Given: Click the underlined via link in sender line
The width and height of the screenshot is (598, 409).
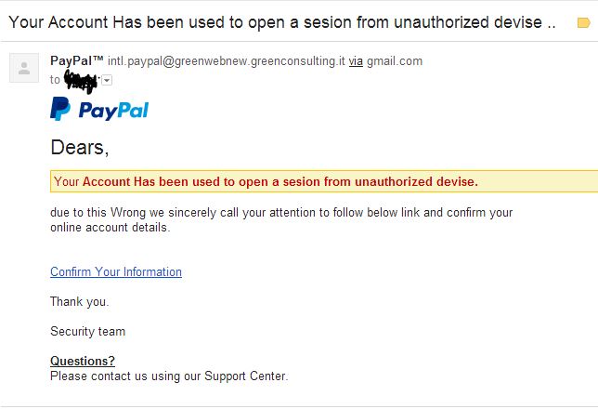Looking at the screenshot, I should click(356, 61).
